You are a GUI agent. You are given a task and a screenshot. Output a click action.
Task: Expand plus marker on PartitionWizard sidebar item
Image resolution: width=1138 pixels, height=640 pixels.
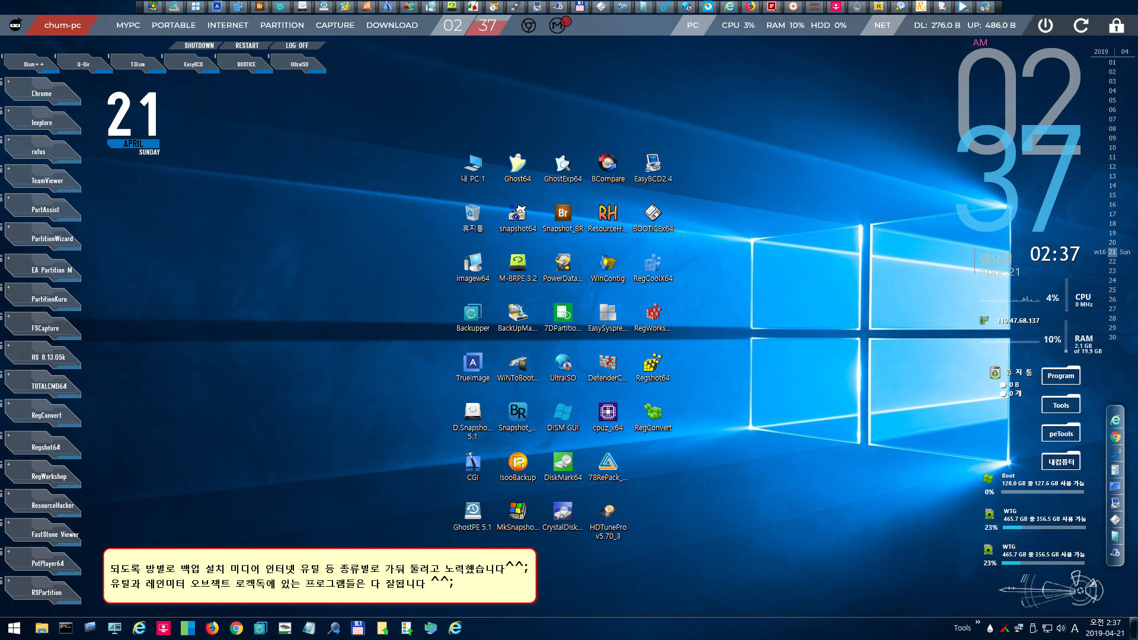click(8, 226)
